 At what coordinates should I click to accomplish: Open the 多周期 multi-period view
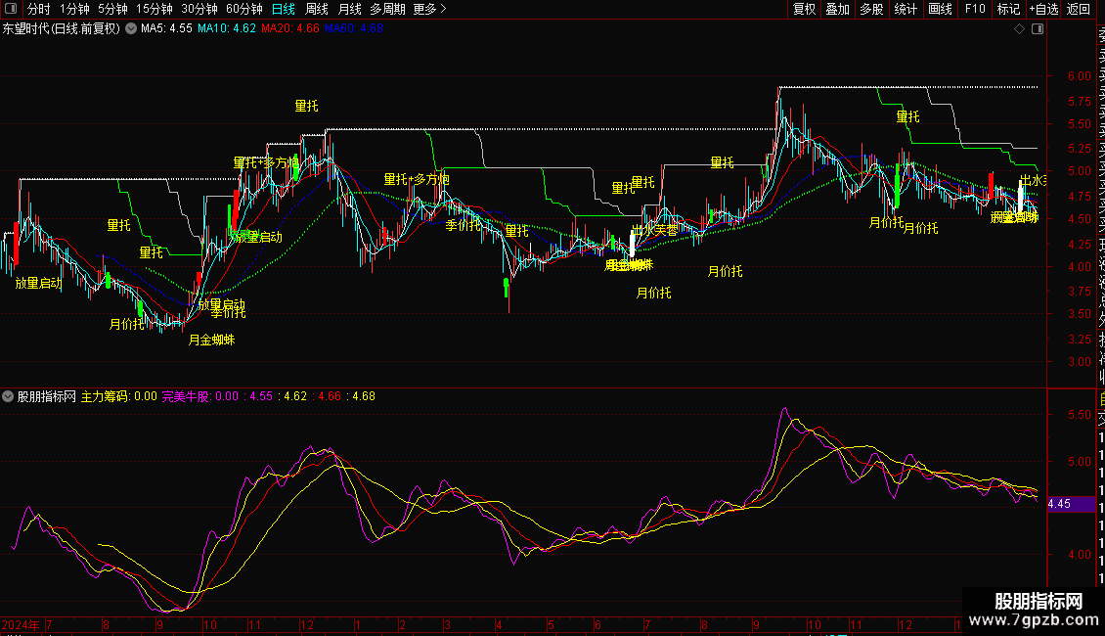point(387,9)
